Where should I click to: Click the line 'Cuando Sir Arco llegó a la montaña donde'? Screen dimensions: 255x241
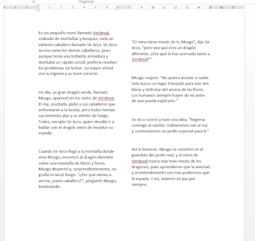tap(76, 151)
